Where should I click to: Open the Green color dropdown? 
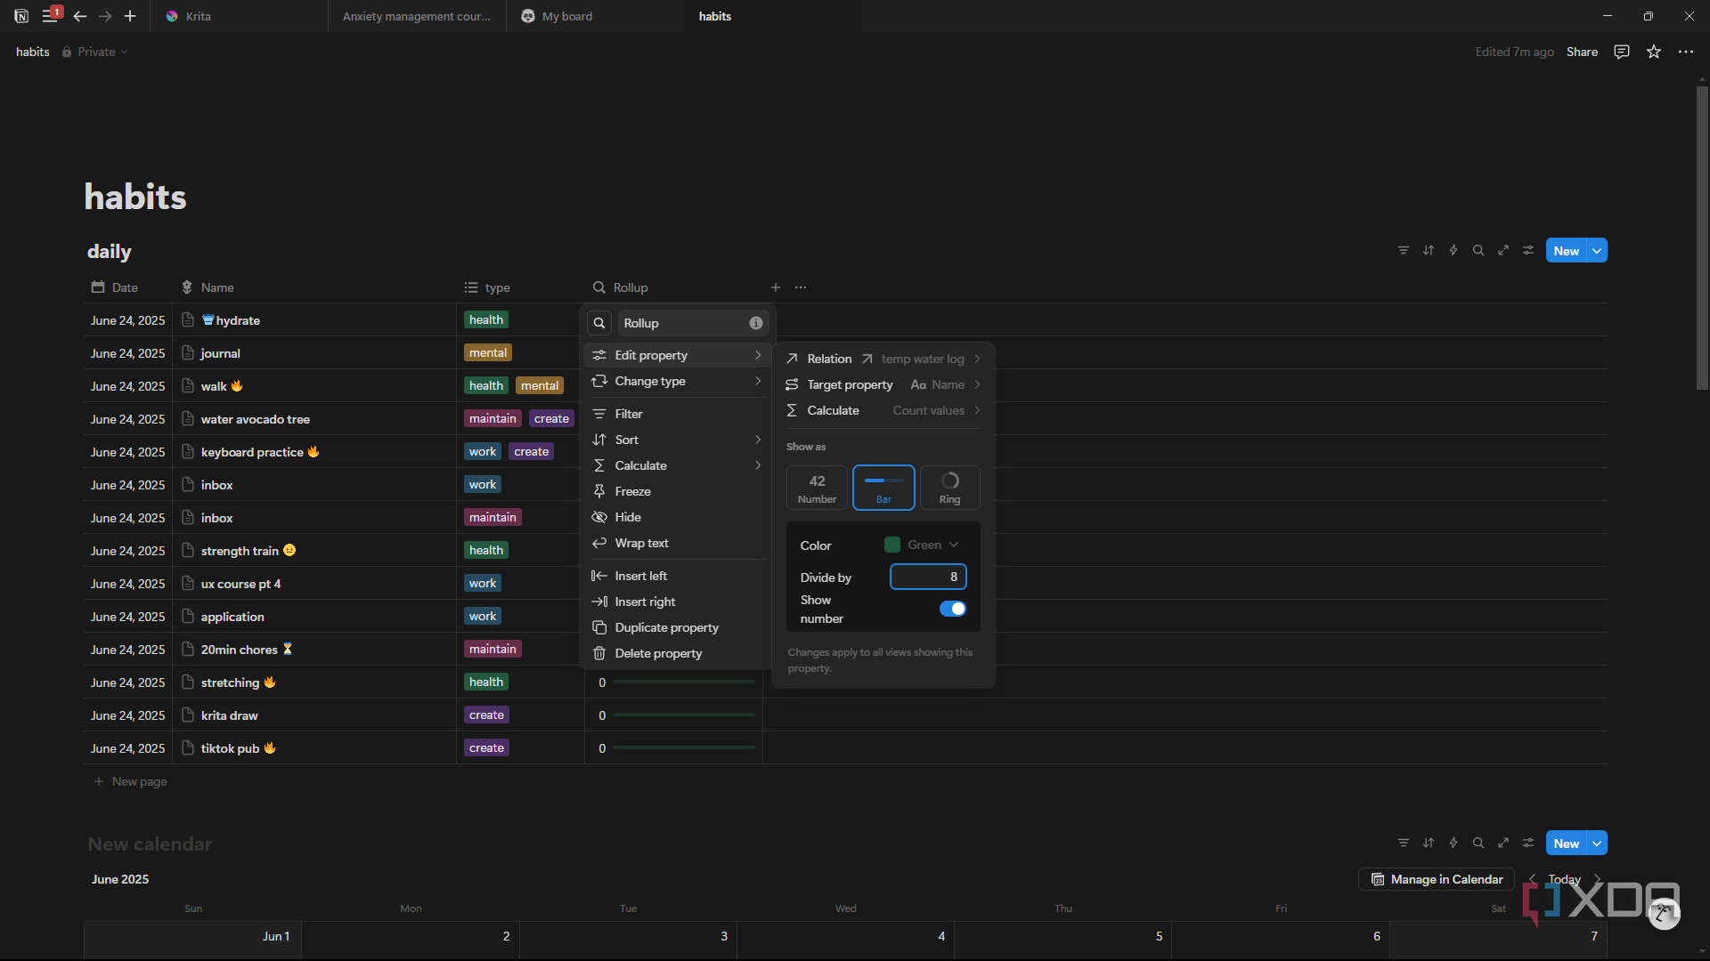point(923,545)
